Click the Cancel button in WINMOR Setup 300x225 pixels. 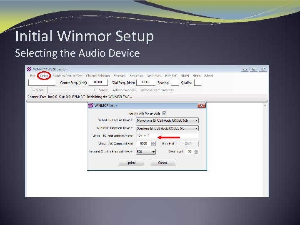pos(163,162)
